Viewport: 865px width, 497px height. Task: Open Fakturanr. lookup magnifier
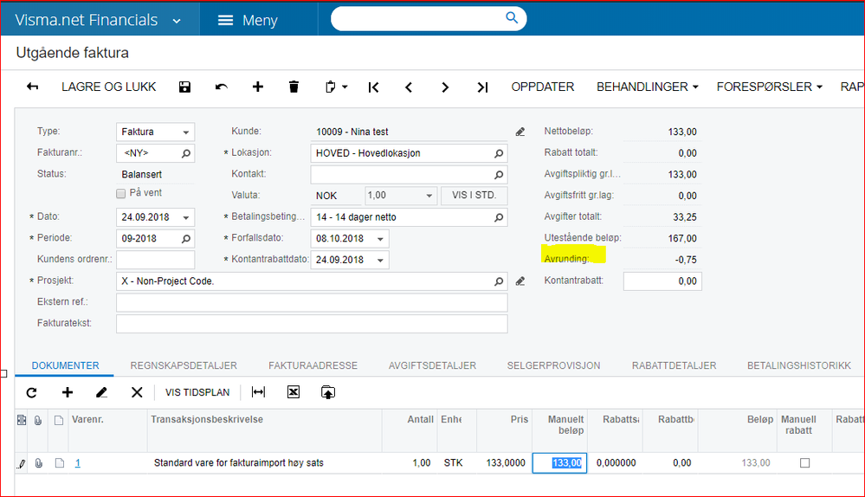pyautogui.click(x=186, y=153)
